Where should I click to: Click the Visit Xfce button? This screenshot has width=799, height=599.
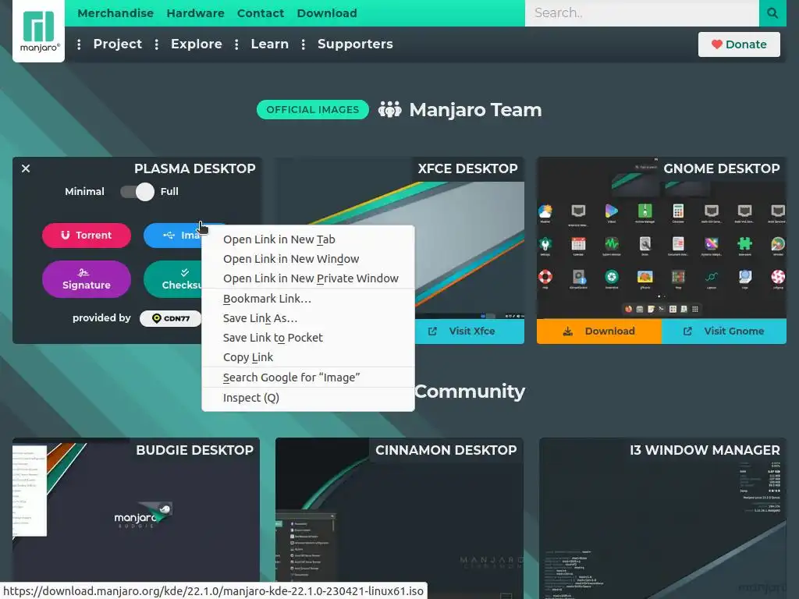470,331
